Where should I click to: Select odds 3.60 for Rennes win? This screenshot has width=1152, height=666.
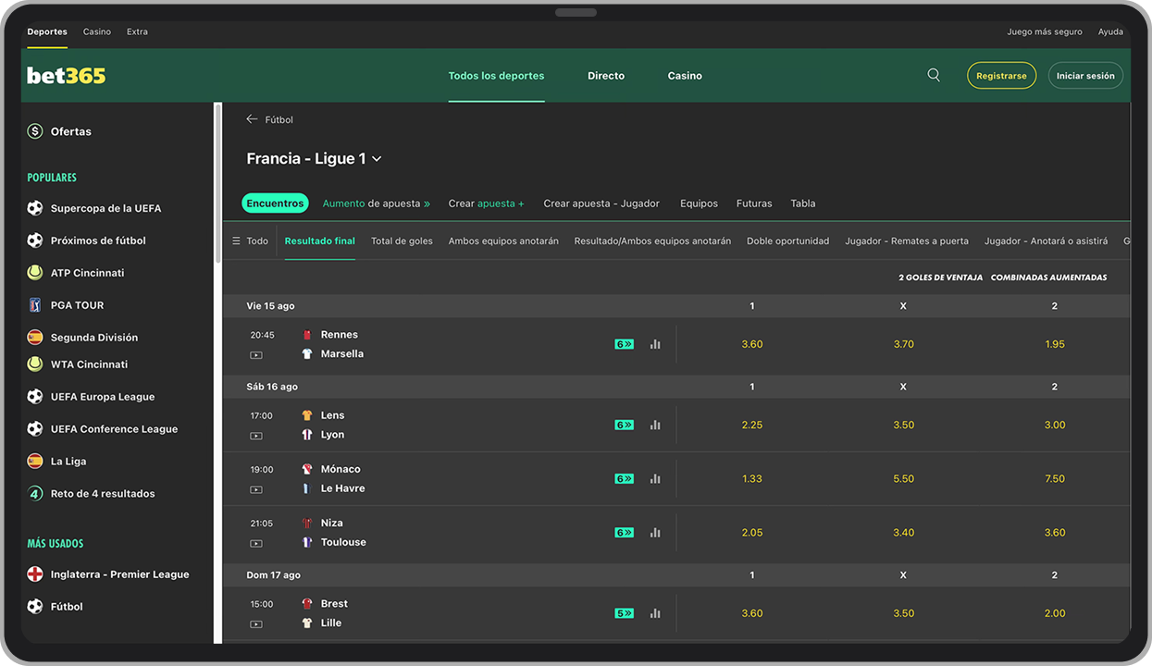pos(752,344)
